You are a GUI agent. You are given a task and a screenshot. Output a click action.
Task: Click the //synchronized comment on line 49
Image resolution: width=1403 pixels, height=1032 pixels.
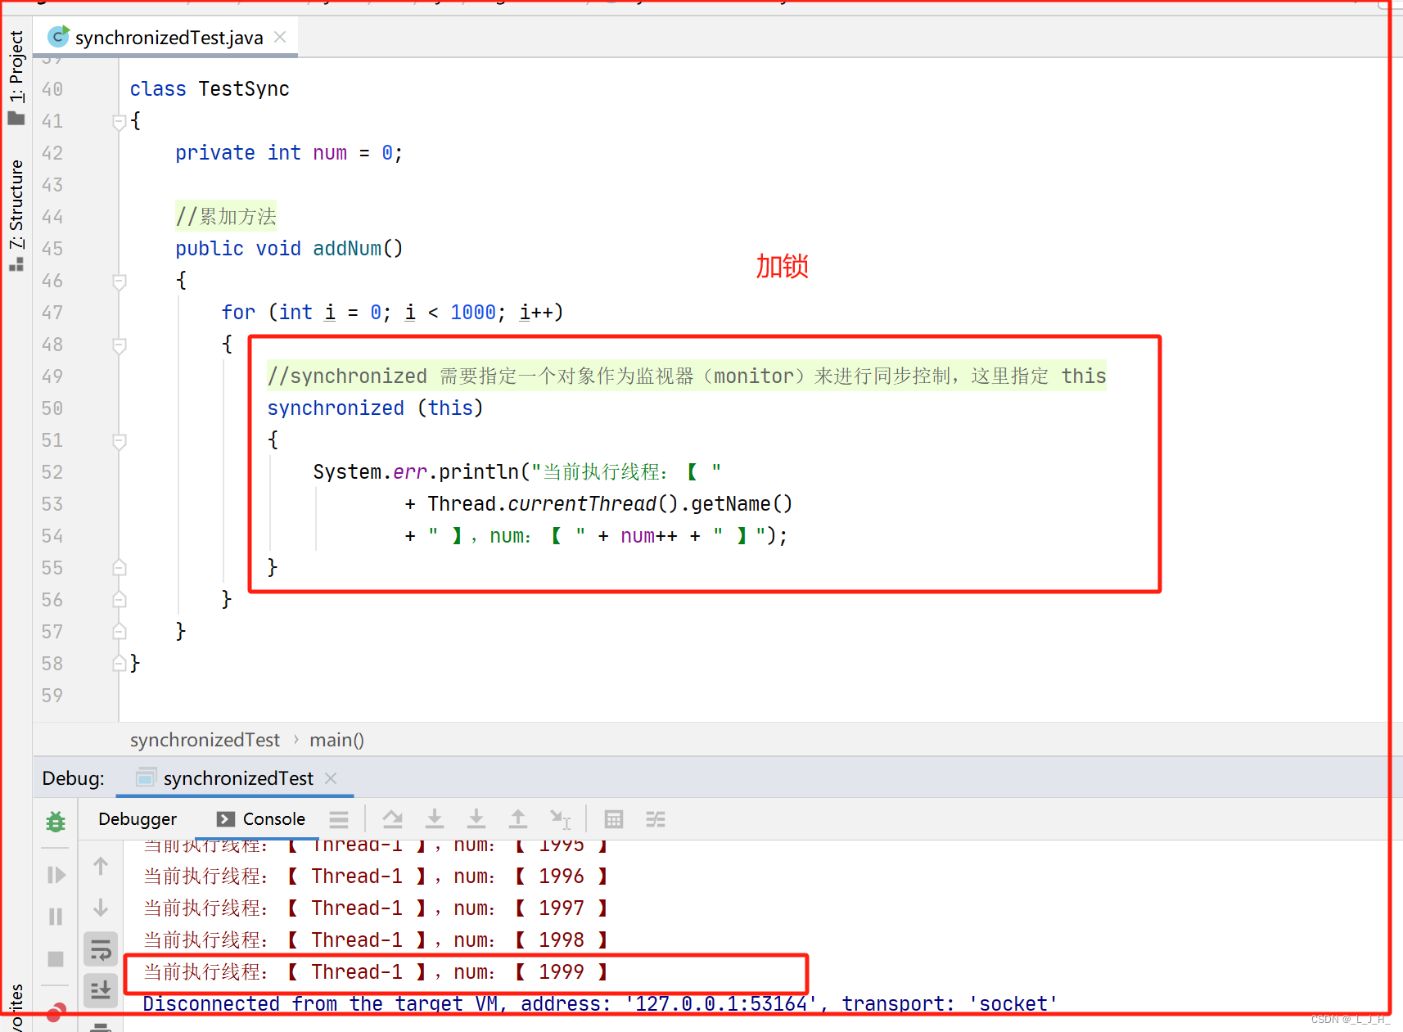coord(687,376)
